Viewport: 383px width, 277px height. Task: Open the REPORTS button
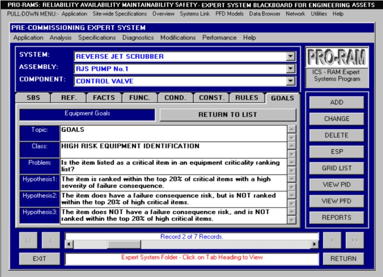point(337,217)
